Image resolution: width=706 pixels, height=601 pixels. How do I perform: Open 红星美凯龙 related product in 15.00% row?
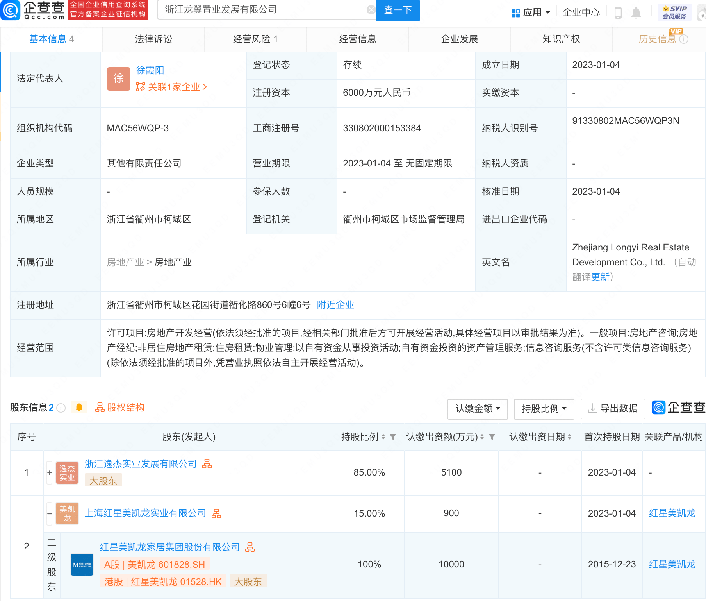click(x=672, y=513)
